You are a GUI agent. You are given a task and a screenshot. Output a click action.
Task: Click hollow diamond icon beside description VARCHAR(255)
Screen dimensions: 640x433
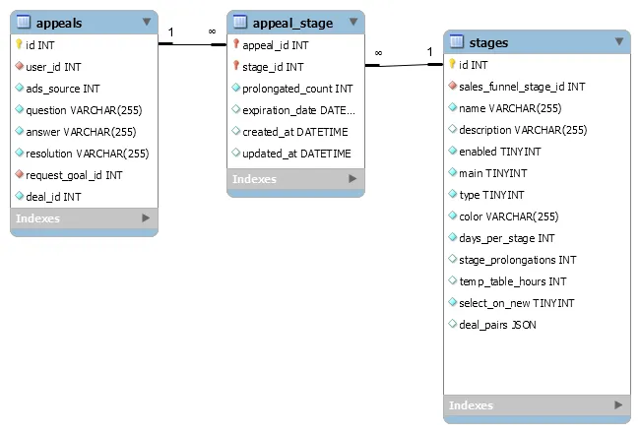click(x=452, y=128)
